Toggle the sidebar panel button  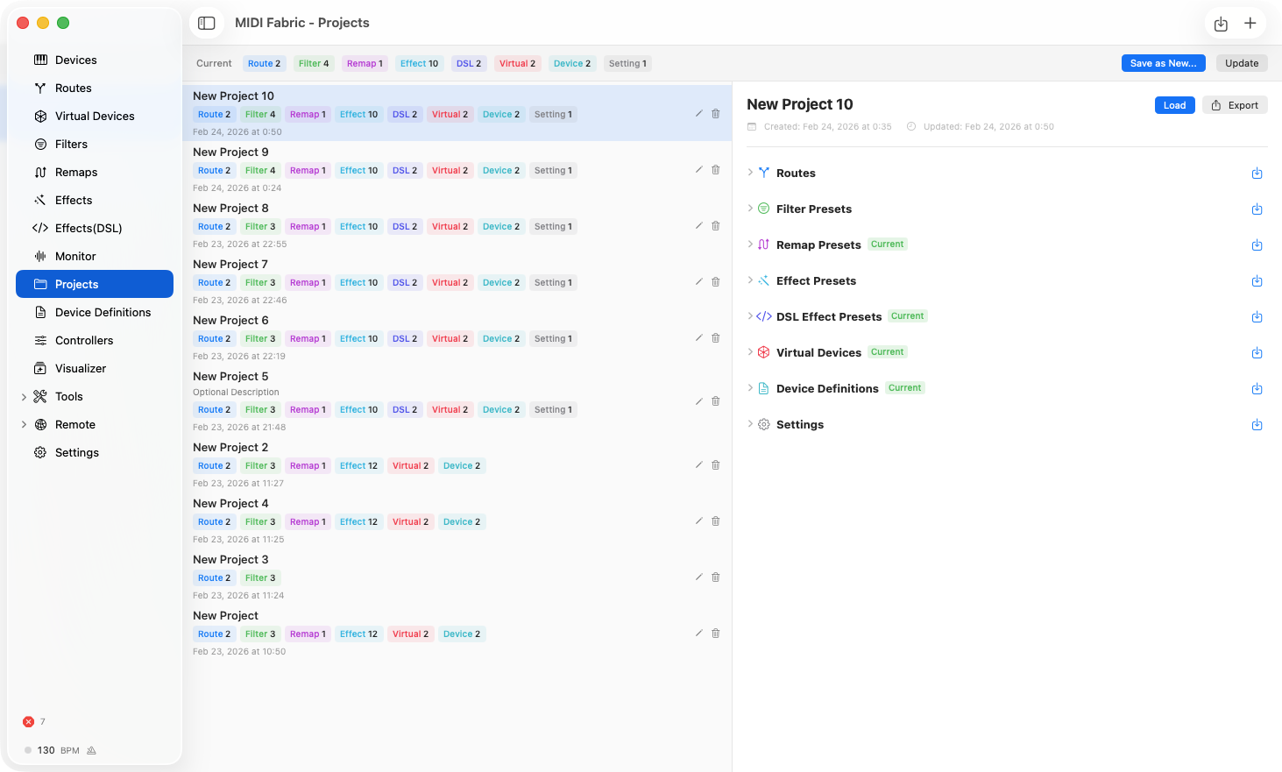click(x=207, y=23)
